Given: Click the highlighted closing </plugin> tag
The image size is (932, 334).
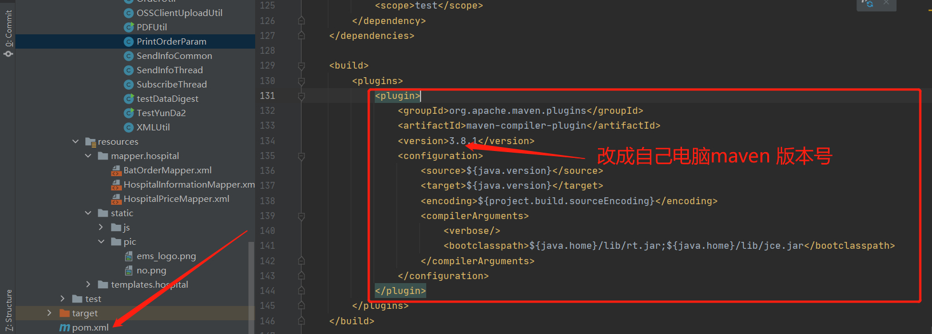Looking at the screenshot, I should tap(400, 291).
